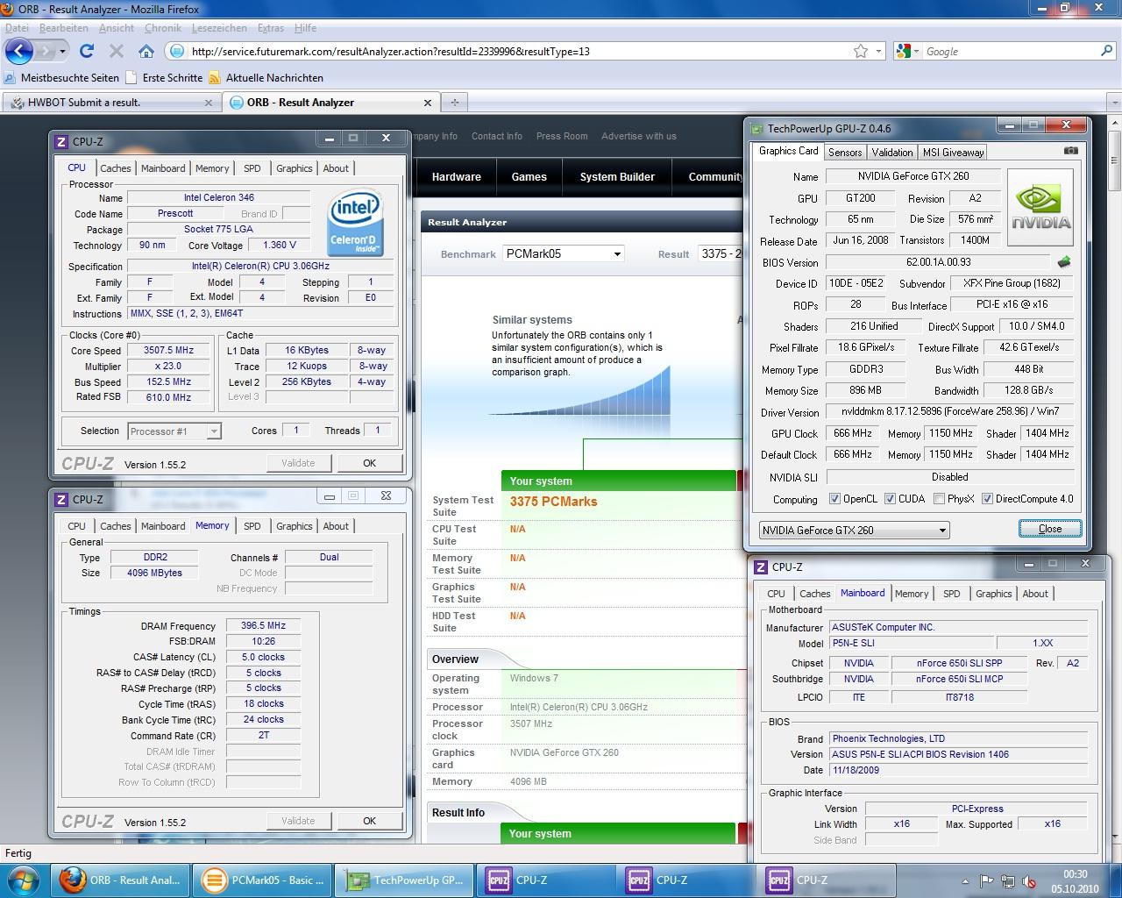Click the Firefox forward navigation button

(46, 51)
